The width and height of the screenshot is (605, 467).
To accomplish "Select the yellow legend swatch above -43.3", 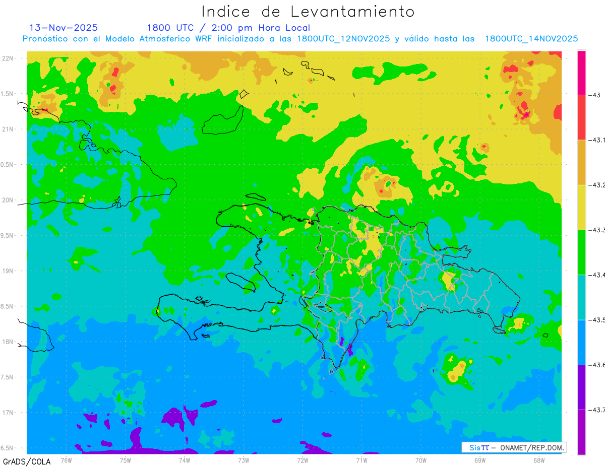I will pyautogui.click(x=581, y=207).
